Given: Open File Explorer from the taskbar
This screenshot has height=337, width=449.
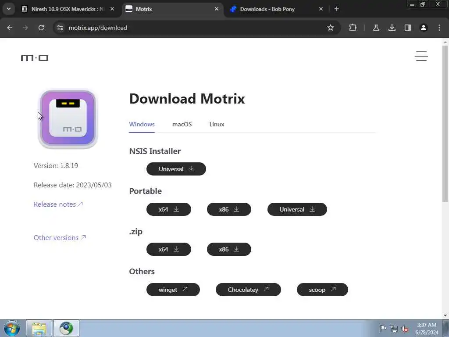Looking at the screenshot, I should (x=39, y=328).
